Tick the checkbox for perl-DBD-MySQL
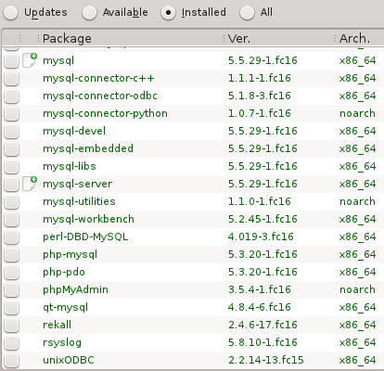This screenshot has width=384, height=371. 12,237
